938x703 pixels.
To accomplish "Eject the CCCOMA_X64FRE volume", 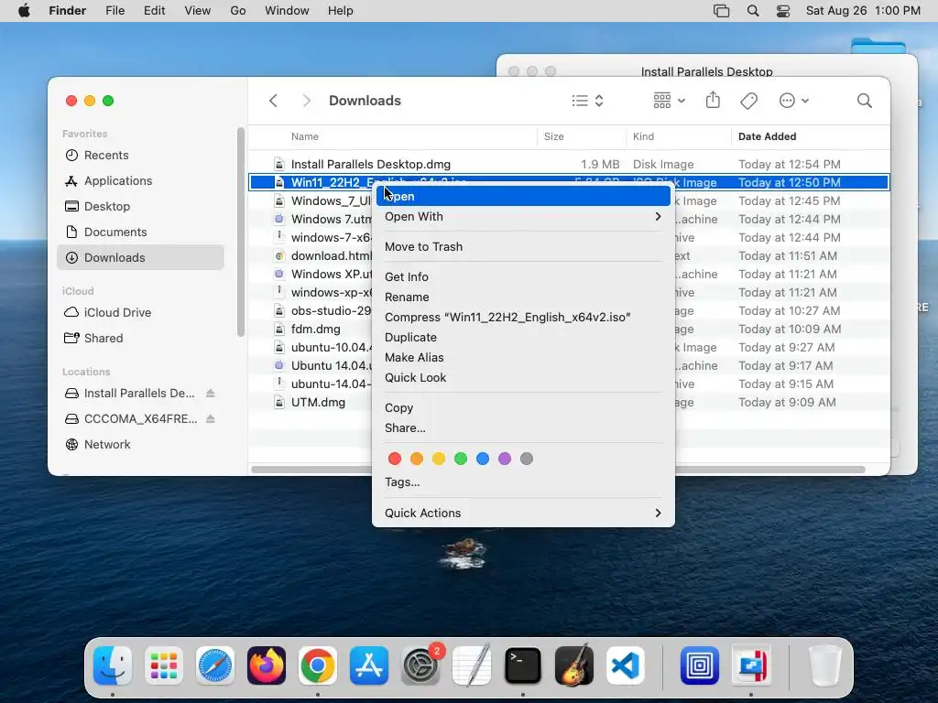I will 210,418.
